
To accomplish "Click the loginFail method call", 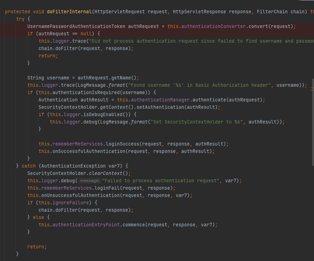I will click(107, 188).
